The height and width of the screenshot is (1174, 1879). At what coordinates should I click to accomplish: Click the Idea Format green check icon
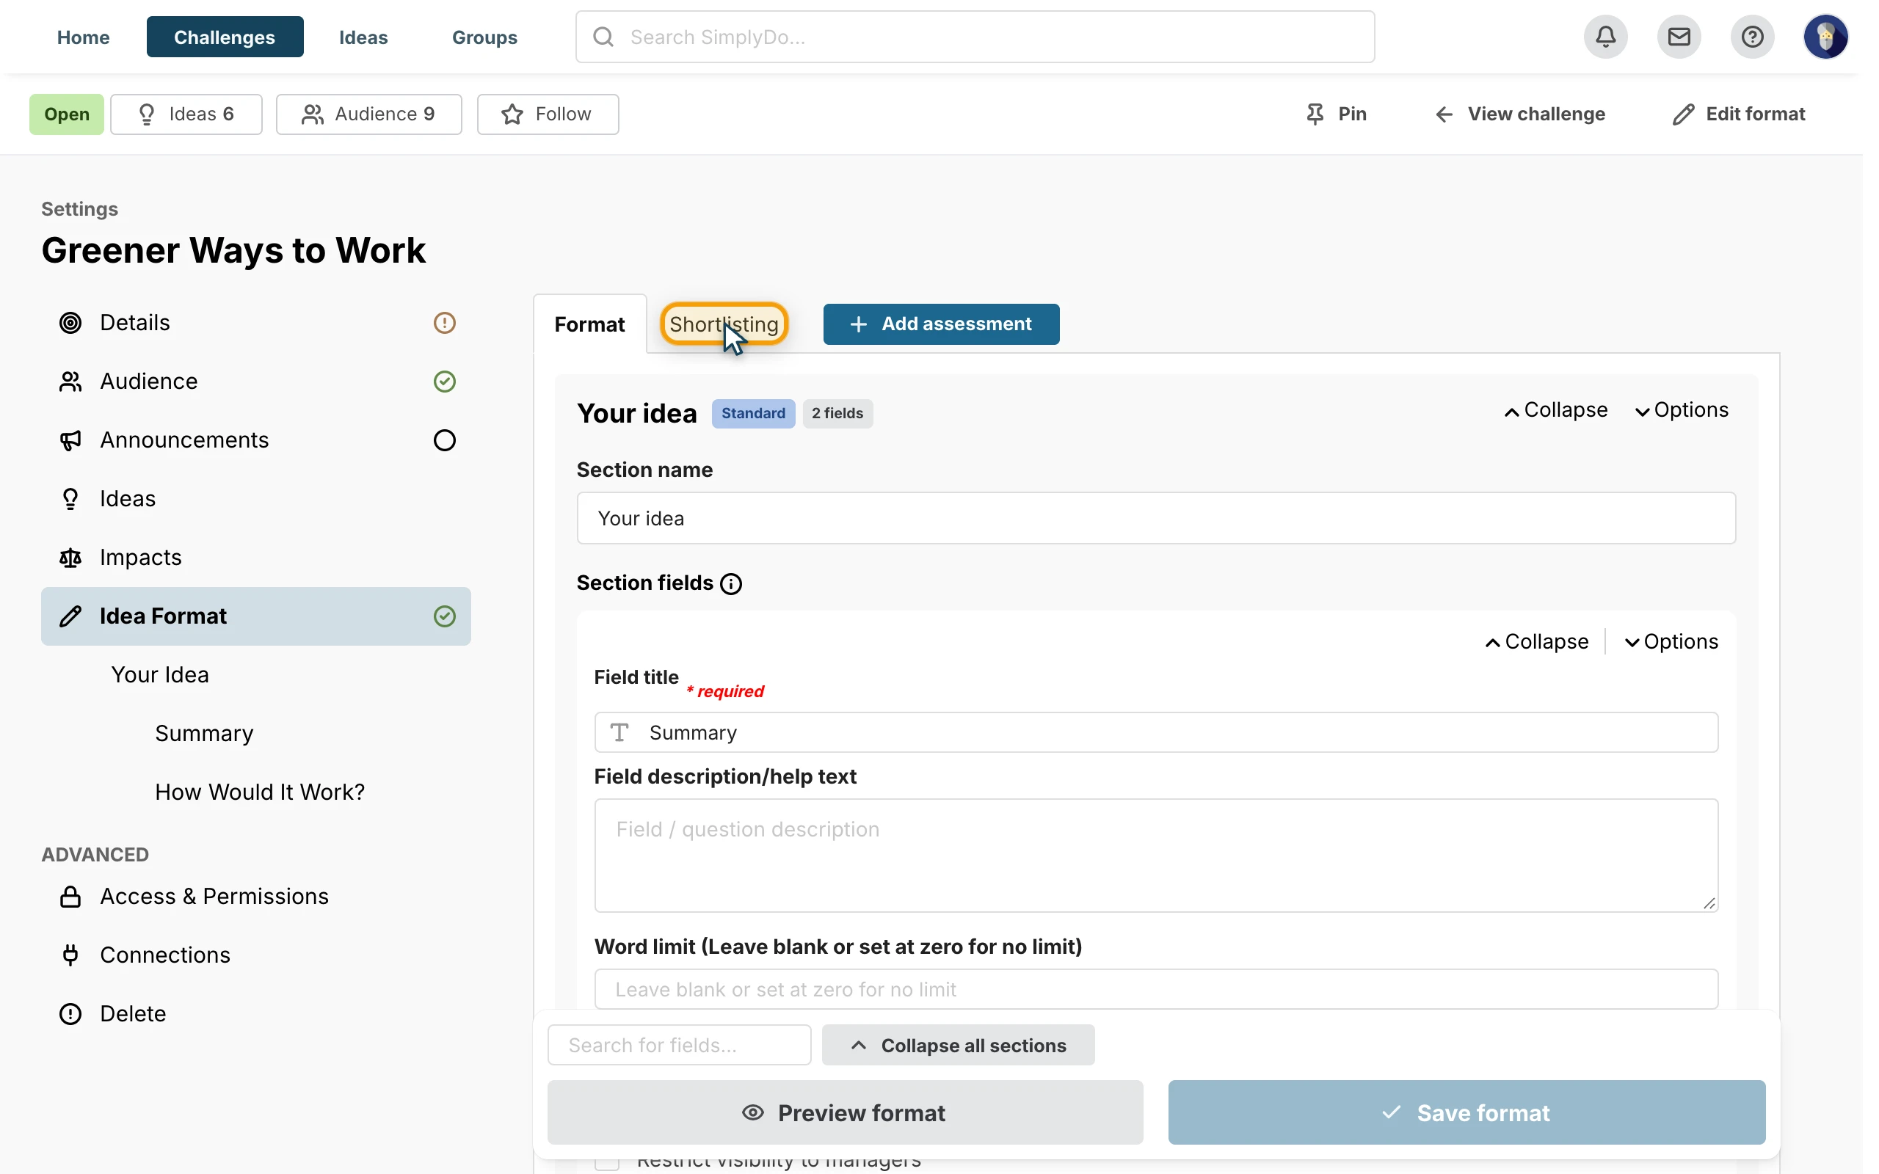point(444,616)
